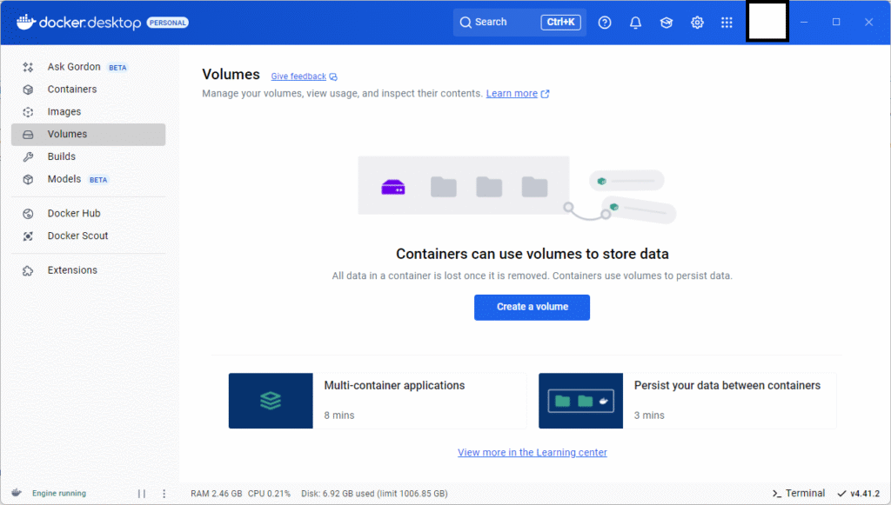Screen dimensions: 891x505
Task: Open the notifications bell
Action: 635,23
